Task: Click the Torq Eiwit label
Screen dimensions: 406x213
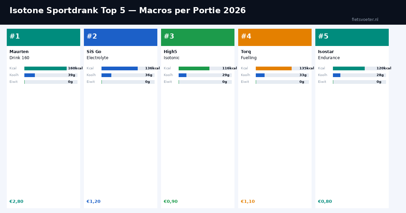Action: point(245,82)
